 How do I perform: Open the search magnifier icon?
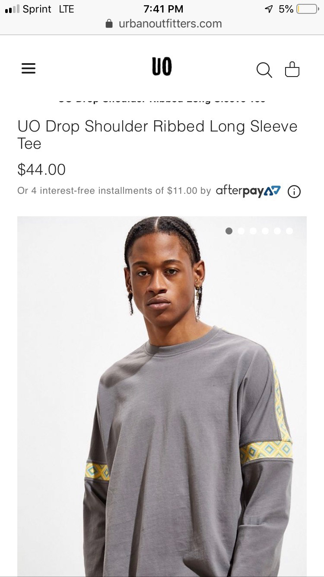coord(264,70)
